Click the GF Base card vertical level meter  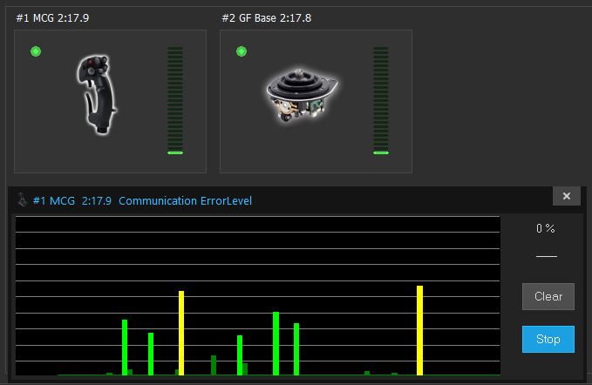coord(380,96)
